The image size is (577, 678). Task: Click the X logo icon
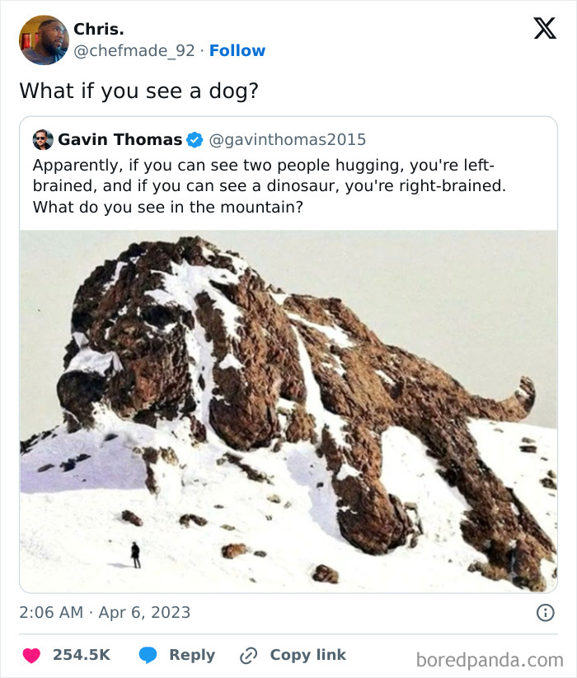click(547, 27)
